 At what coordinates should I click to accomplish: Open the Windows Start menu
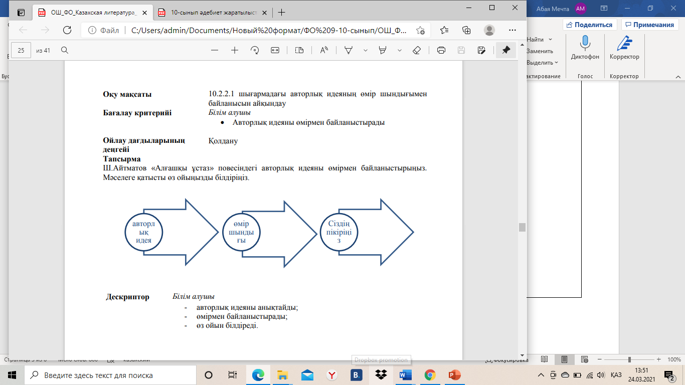click(x=12, y=375)
